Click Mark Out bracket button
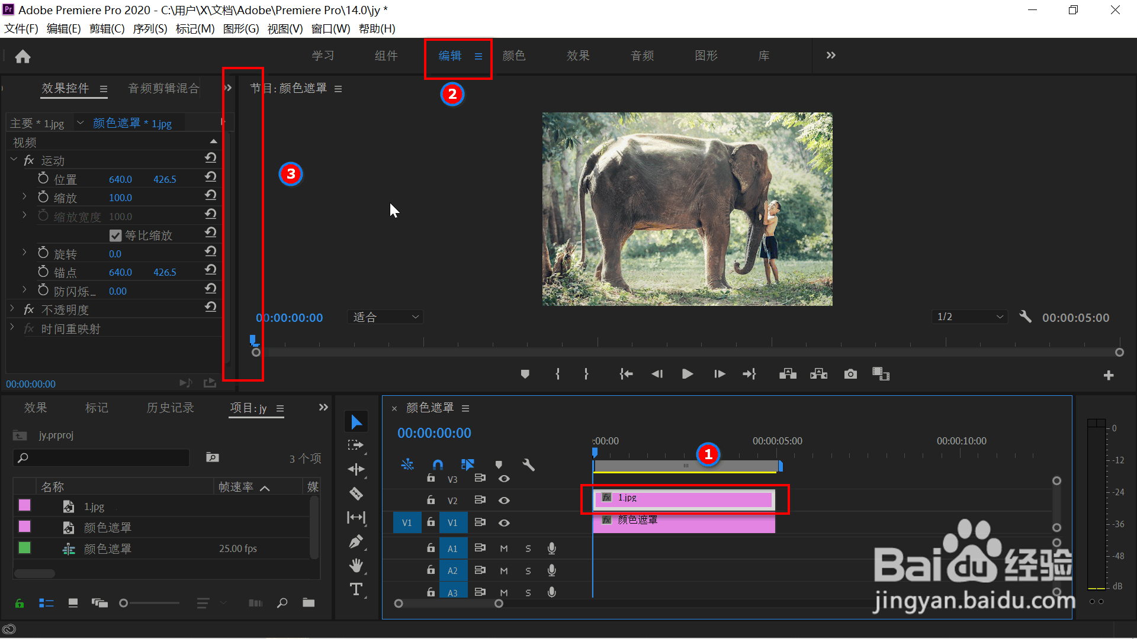The image size is (1137, 639). click(x=586, y=374)
